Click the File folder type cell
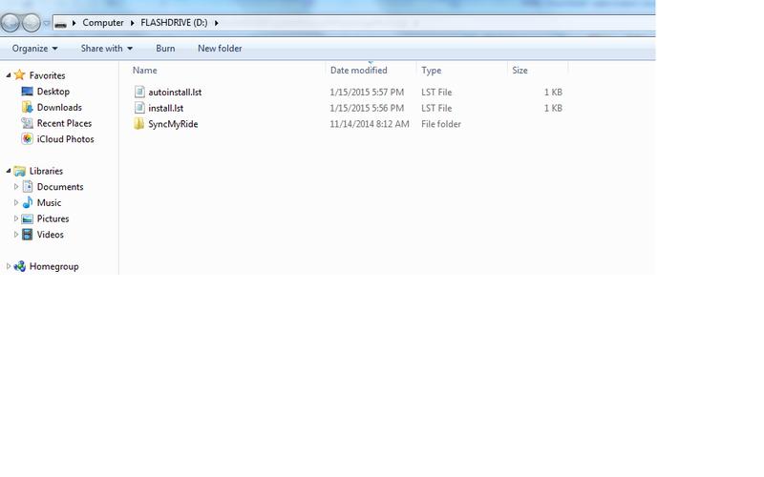 pos(441,124)
